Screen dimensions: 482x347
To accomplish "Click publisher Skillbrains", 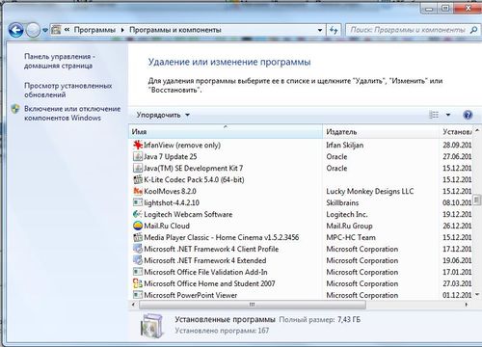I will click(342, 202).
